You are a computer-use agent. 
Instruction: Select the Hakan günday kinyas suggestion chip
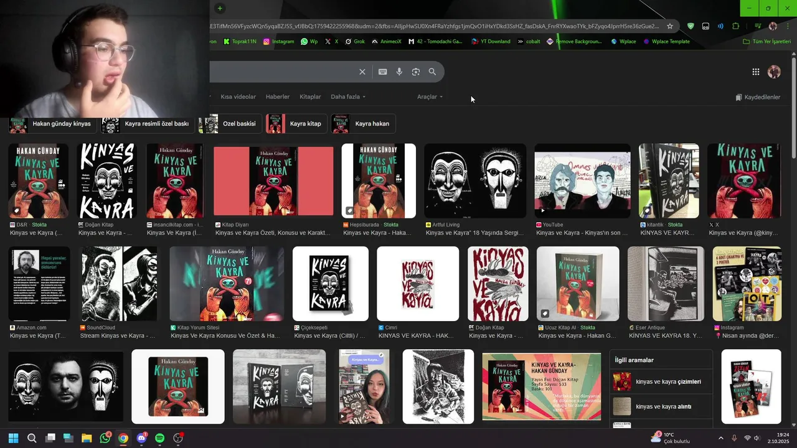[x=53, y=124]
